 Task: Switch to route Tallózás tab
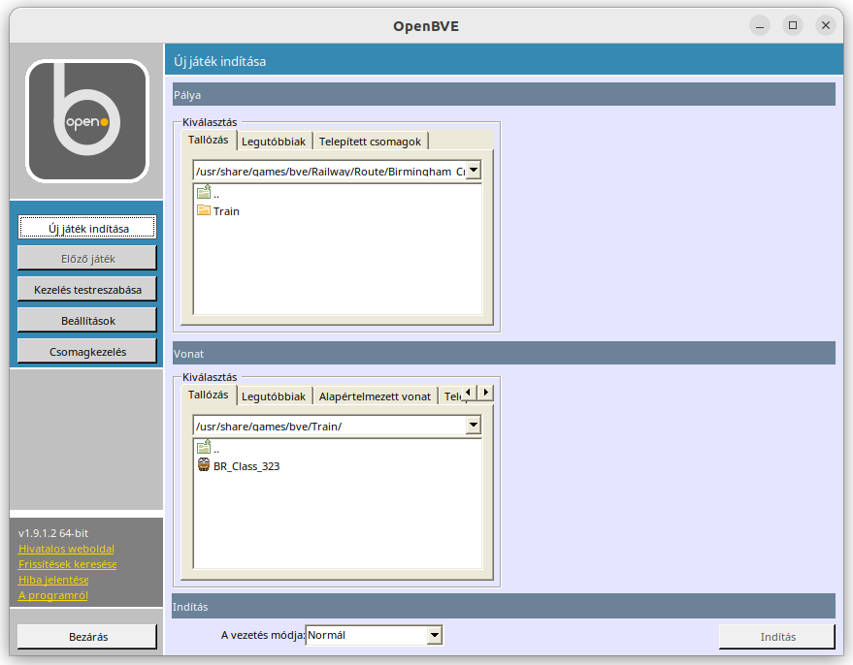(209, 141)
